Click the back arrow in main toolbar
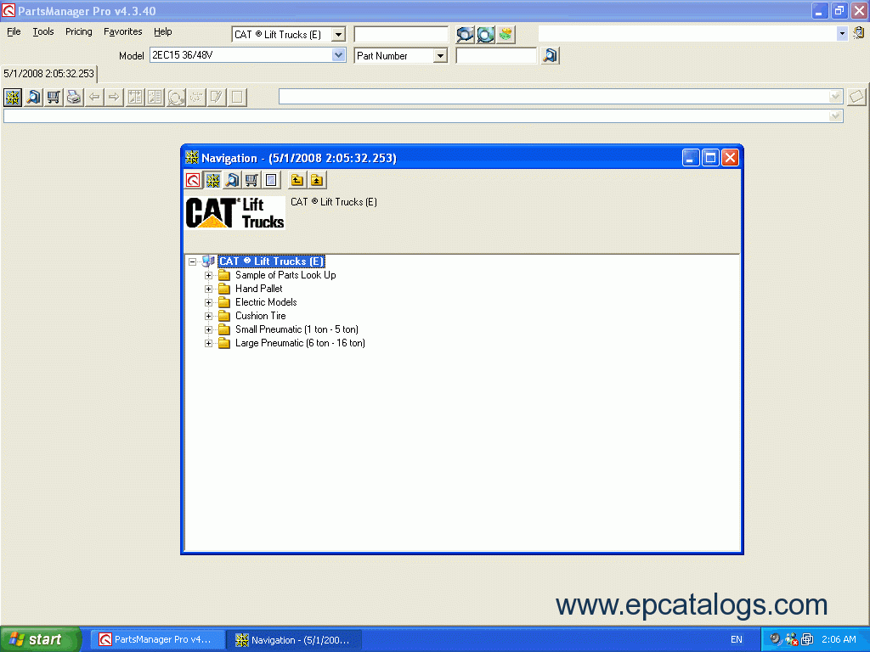This screenshot has height=652, width=870. [94, 98]
